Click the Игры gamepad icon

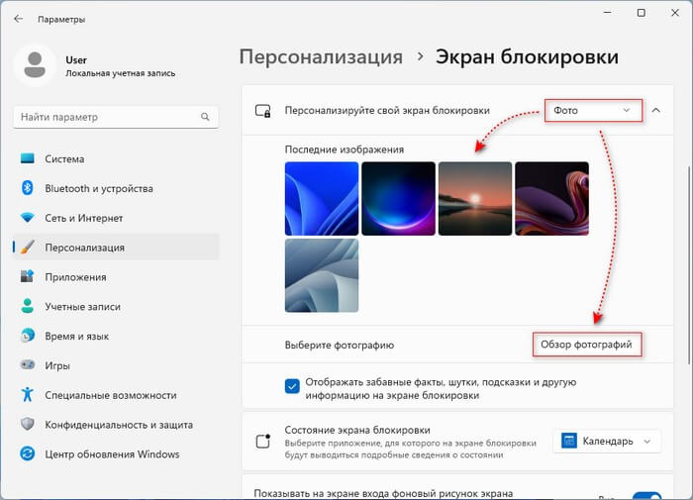tap(28, 365)
